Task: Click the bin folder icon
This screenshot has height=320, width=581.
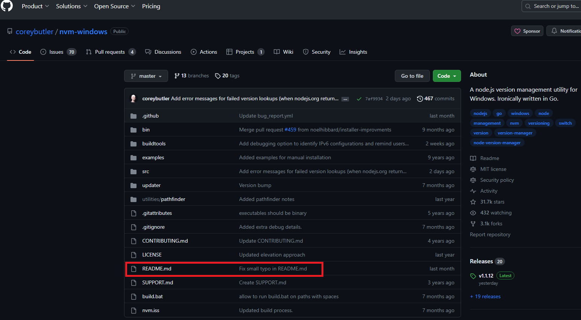Action: click(x=133, y=130)
